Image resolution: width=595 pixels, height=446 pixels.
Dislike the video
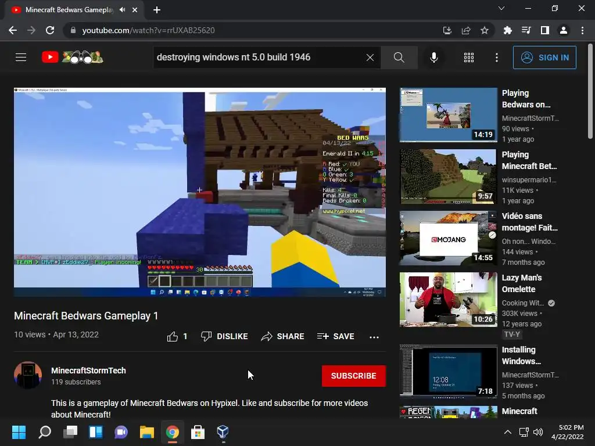(x=224, y=336)
